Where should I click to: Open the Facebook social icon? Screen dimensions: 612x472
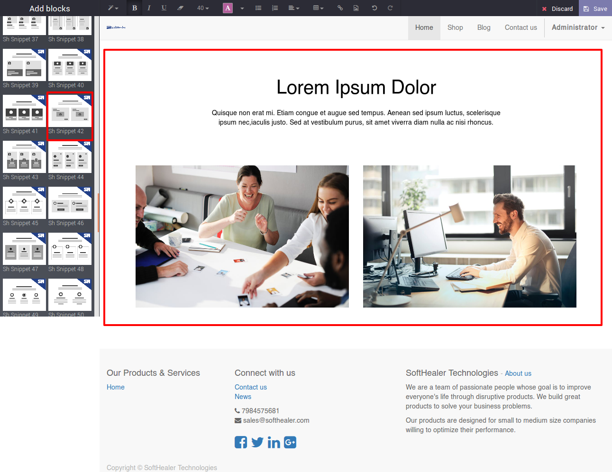(x=241, y=442)
